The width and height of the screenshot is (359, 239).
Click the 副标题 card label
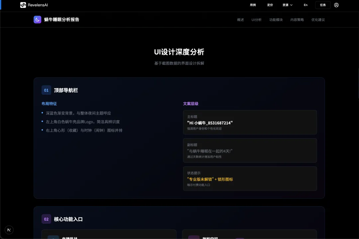[192, 145]
